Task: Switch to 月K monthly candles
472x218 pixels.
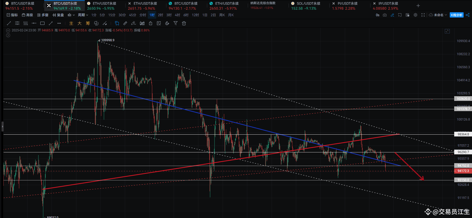Action: [x=231, y=15]
